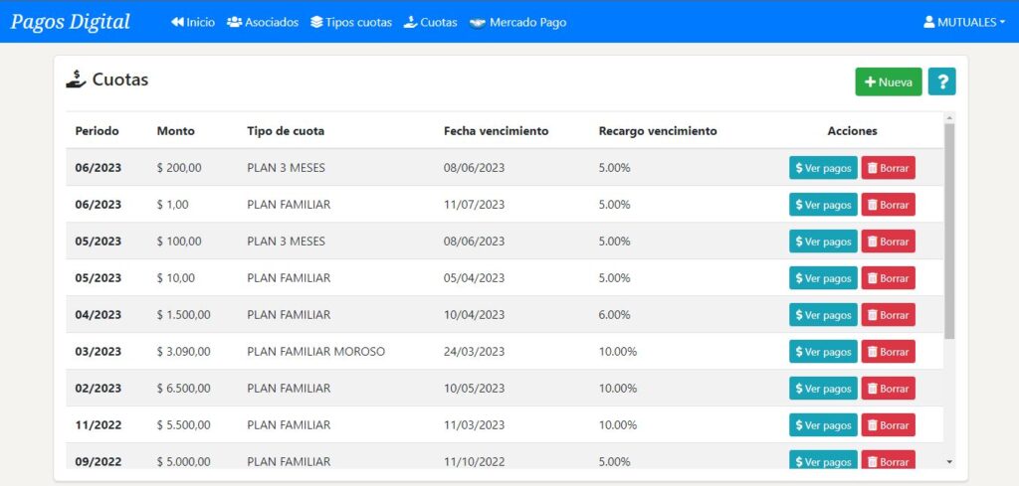Click the handshake icon beside Mercado Pago
Image resolution: width=1019 pixels, height=486 pixels.
pos(478,22)
